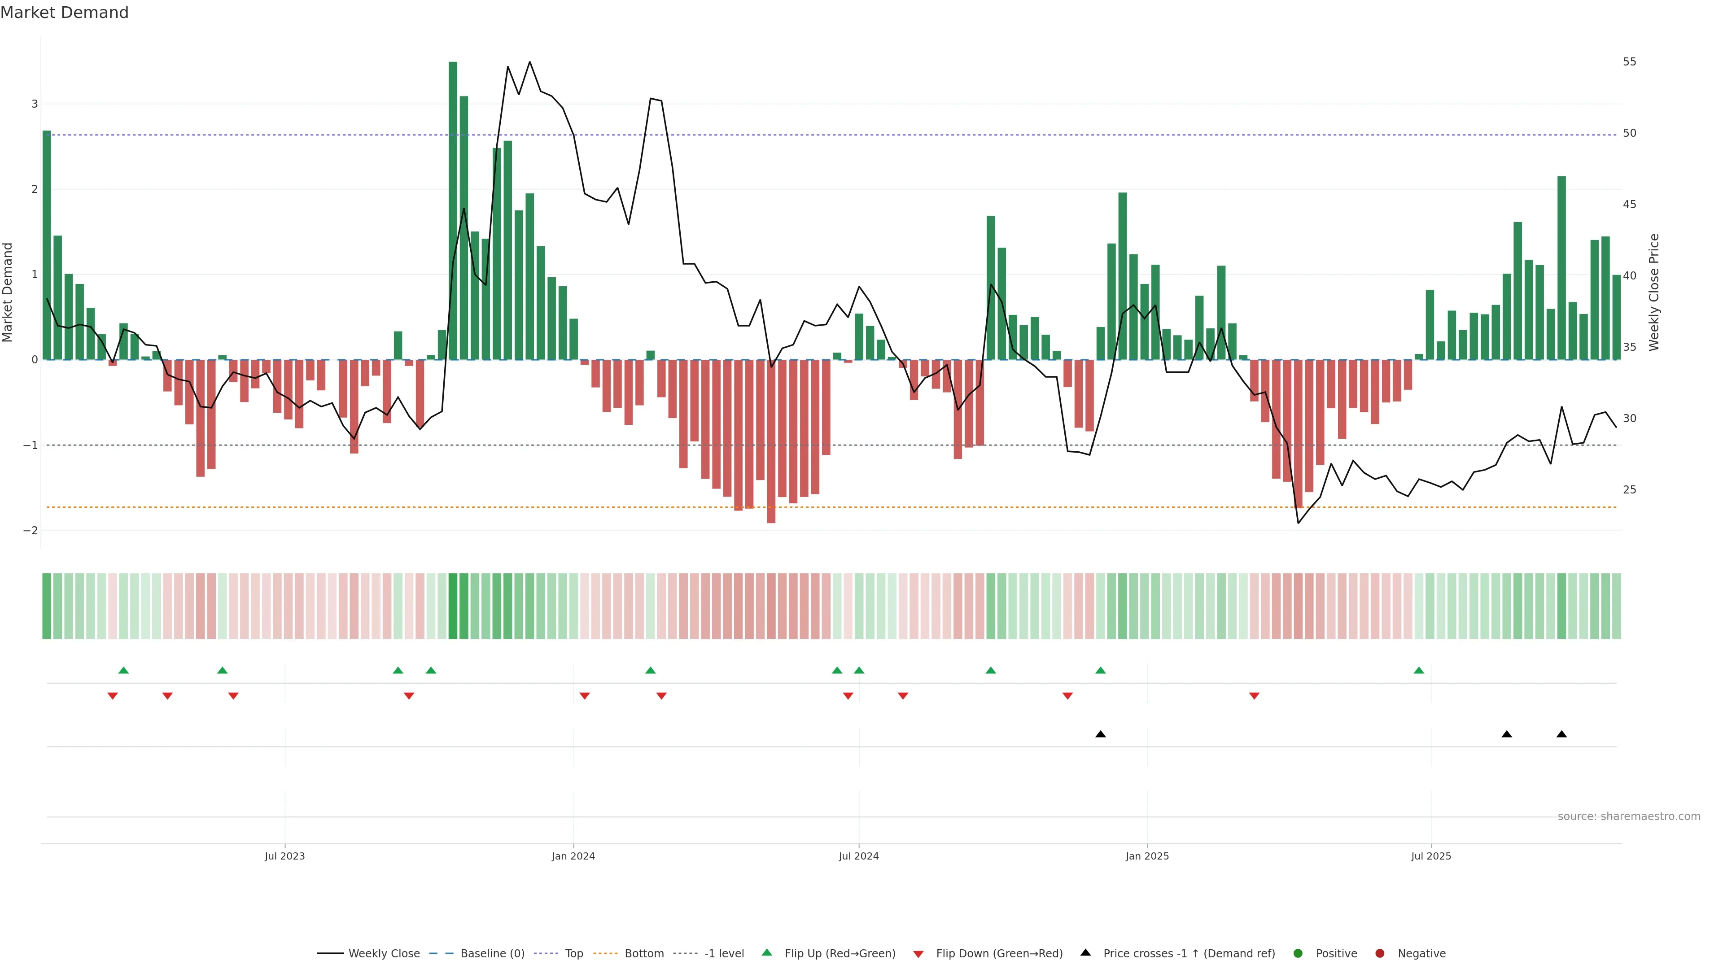Click the Jul 2025 x-axis label

pyautogui.click(x=1431, y=856)
